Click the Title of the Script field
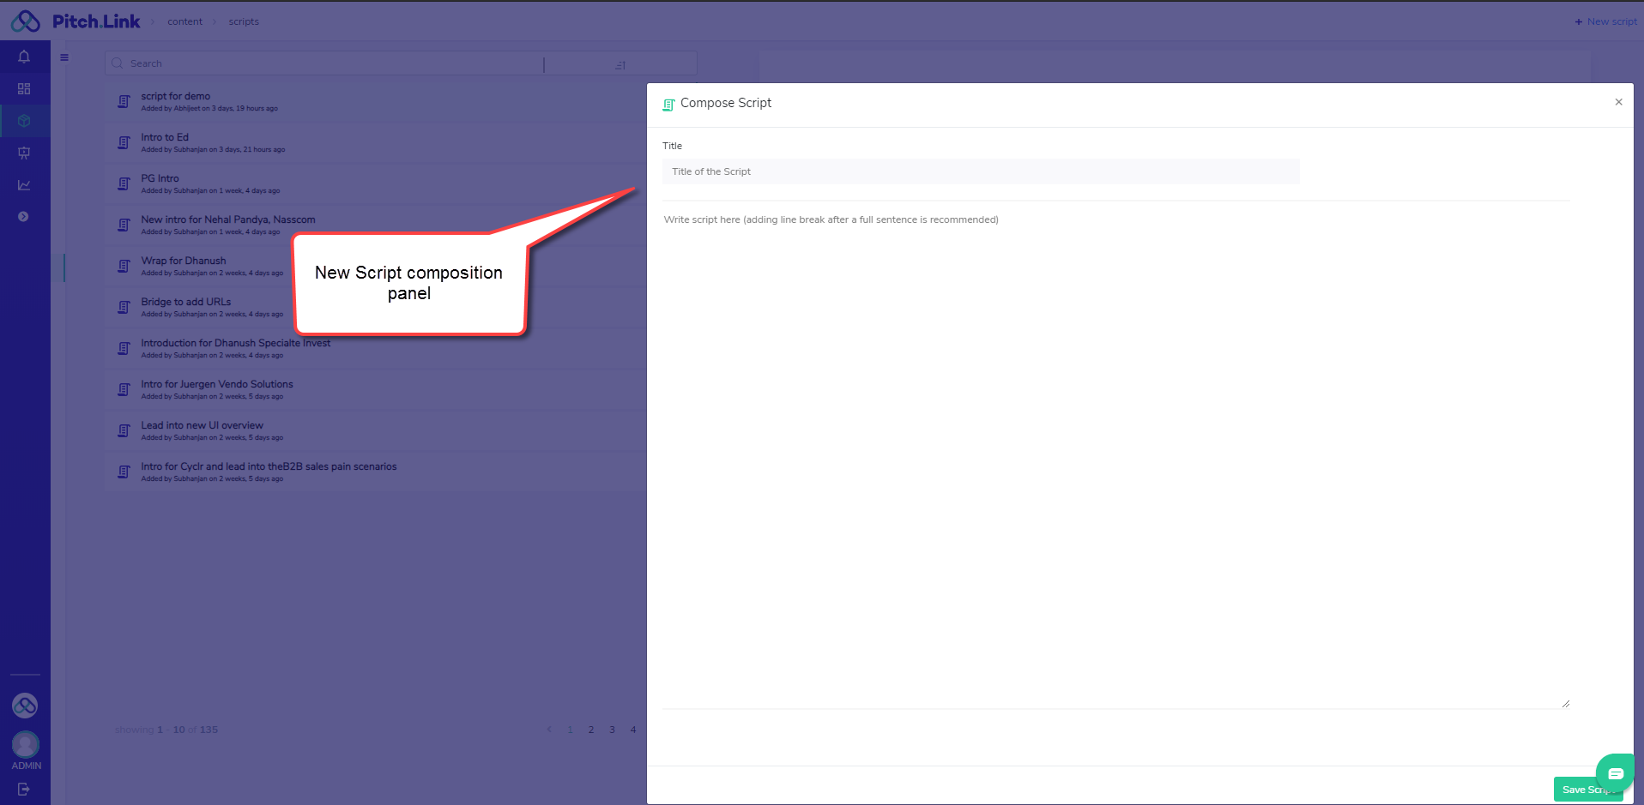Screen dimensions: 1644x805 coord(980,171)
